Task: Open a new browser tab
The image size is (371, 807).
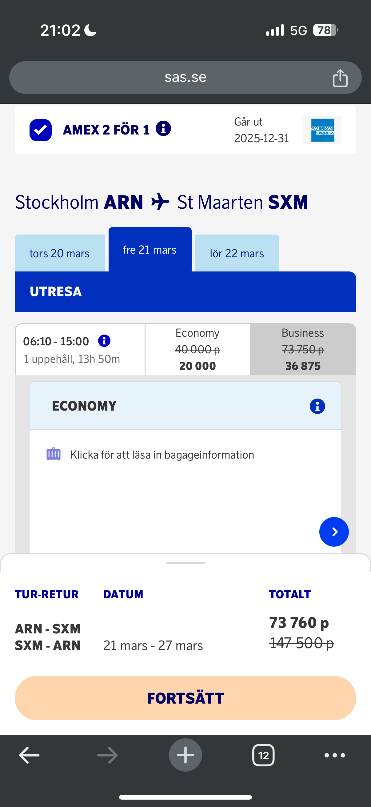Action: tap(185, 755)
